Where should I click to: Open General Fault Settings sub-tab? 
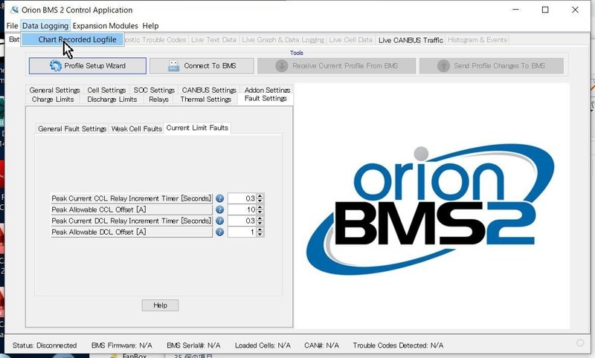pos(72,128)
